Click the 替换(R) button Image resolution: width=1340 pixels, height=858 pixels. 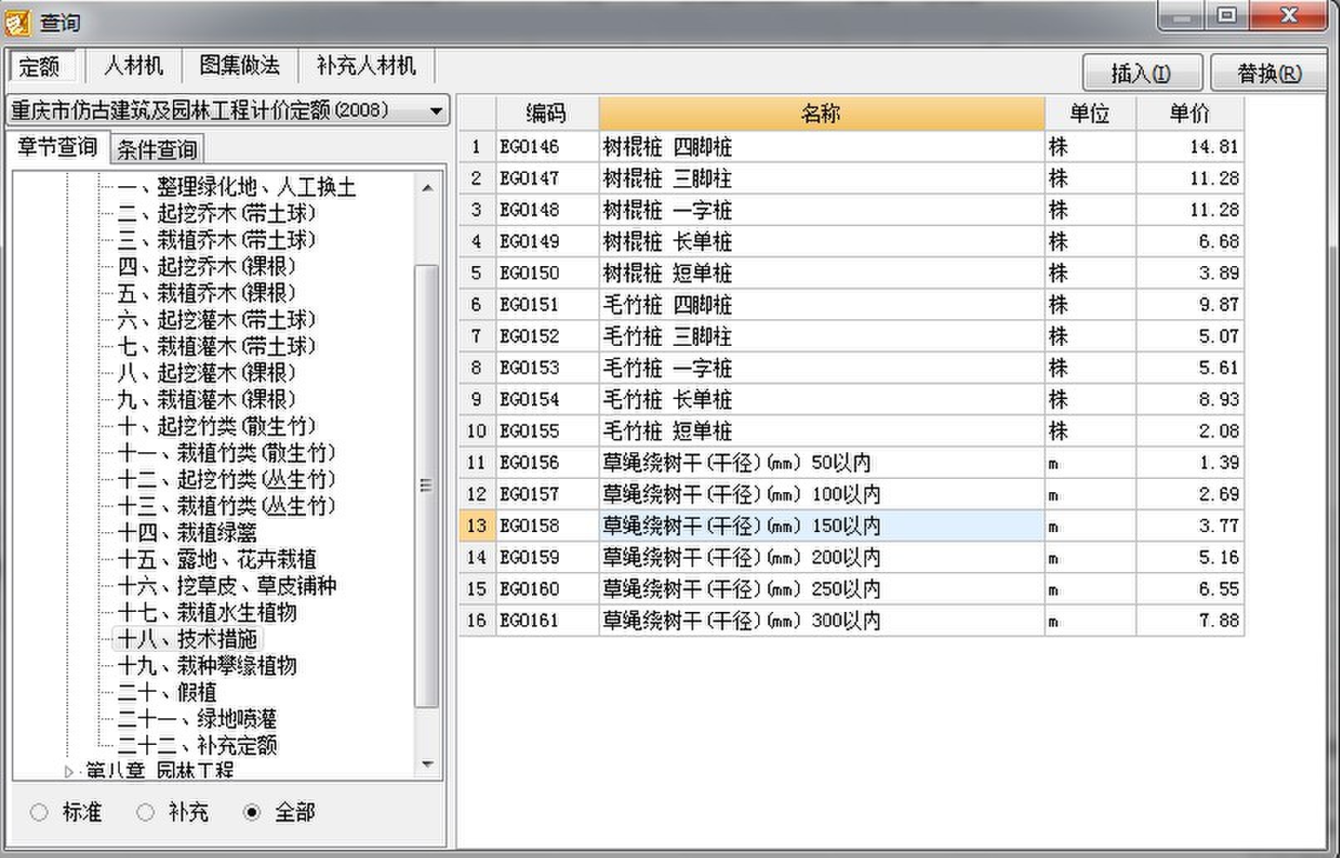click(x=1269, y=74)
